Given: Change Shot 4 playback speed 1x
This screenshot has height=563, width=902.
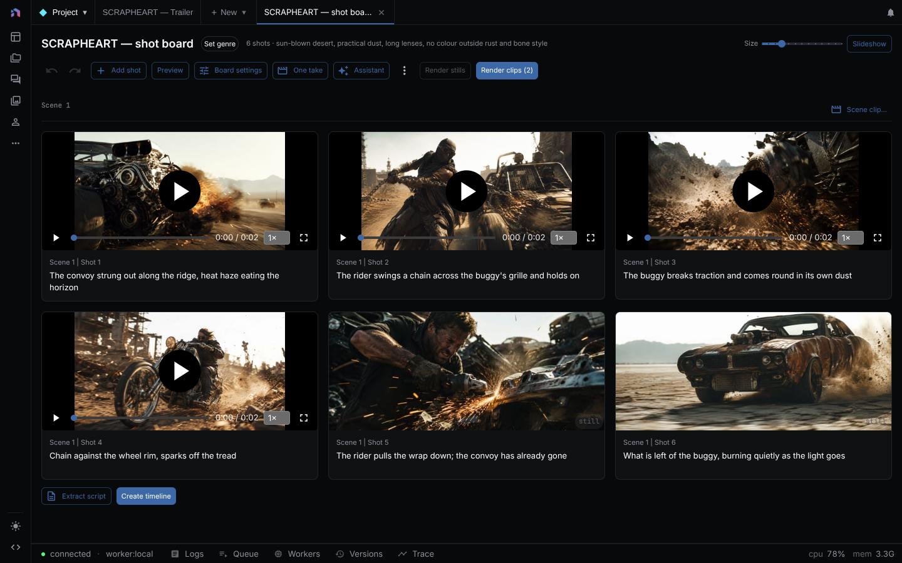Looking at the screenshot, I should click(277, 418).
